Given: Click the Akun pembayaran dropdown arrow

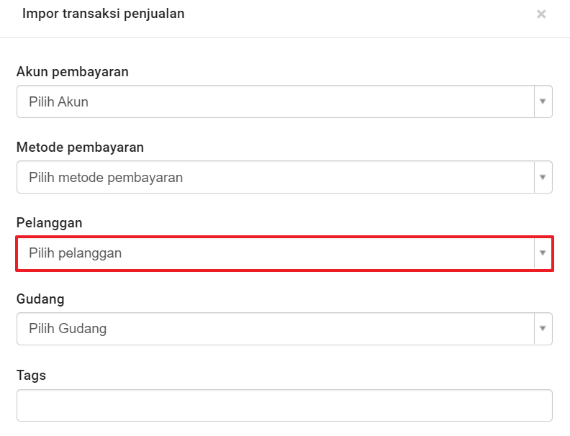Looking at the screenshot, I should pyautogui.click(x=543, y=101).
